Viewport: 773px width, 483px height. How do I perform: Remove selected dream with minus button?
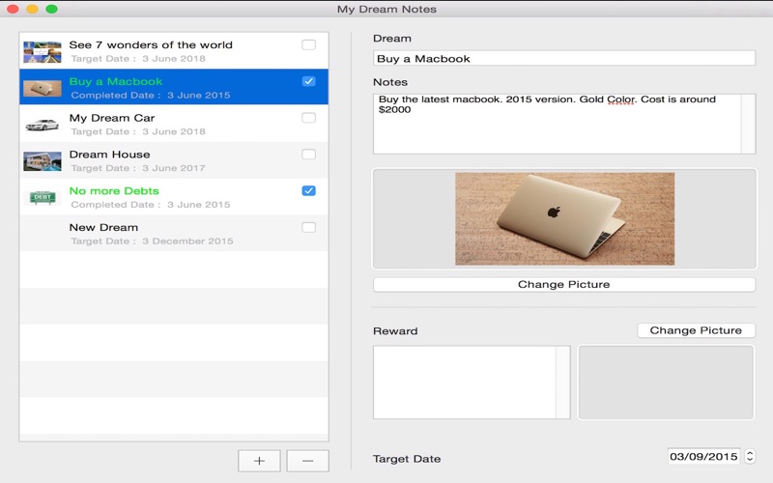point(307,461)
